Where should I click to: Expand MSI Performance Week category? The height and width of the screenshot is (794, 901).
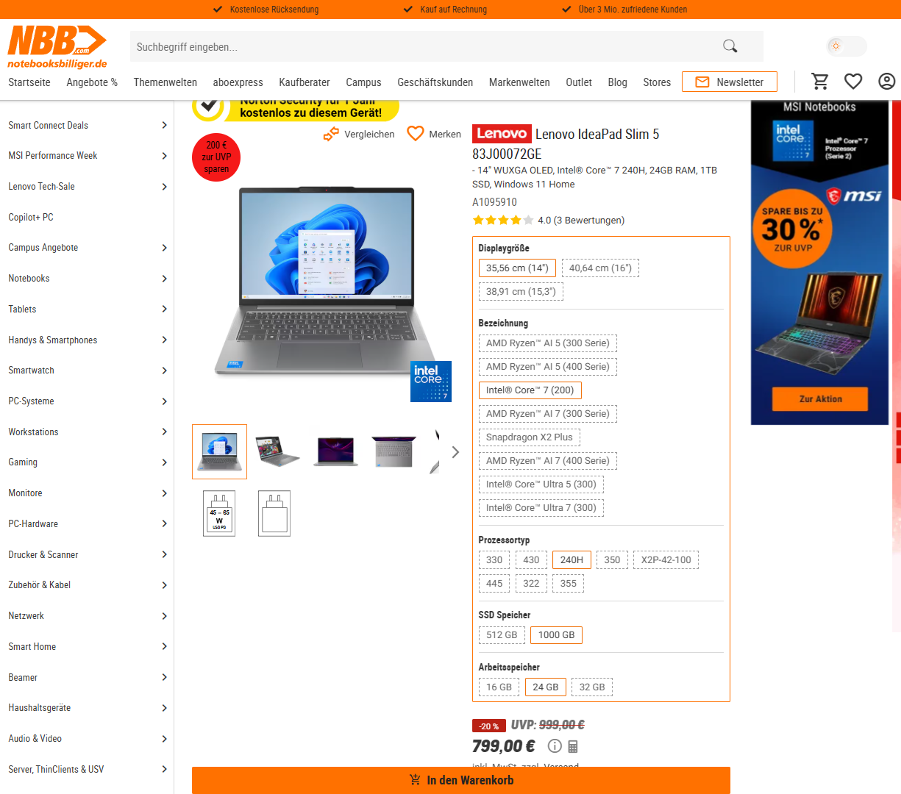coord(164,156)
